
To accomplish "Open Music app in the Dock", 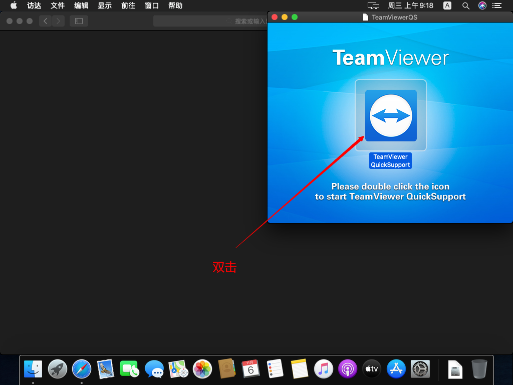I will pyautogui.click(x=324, y=369).
